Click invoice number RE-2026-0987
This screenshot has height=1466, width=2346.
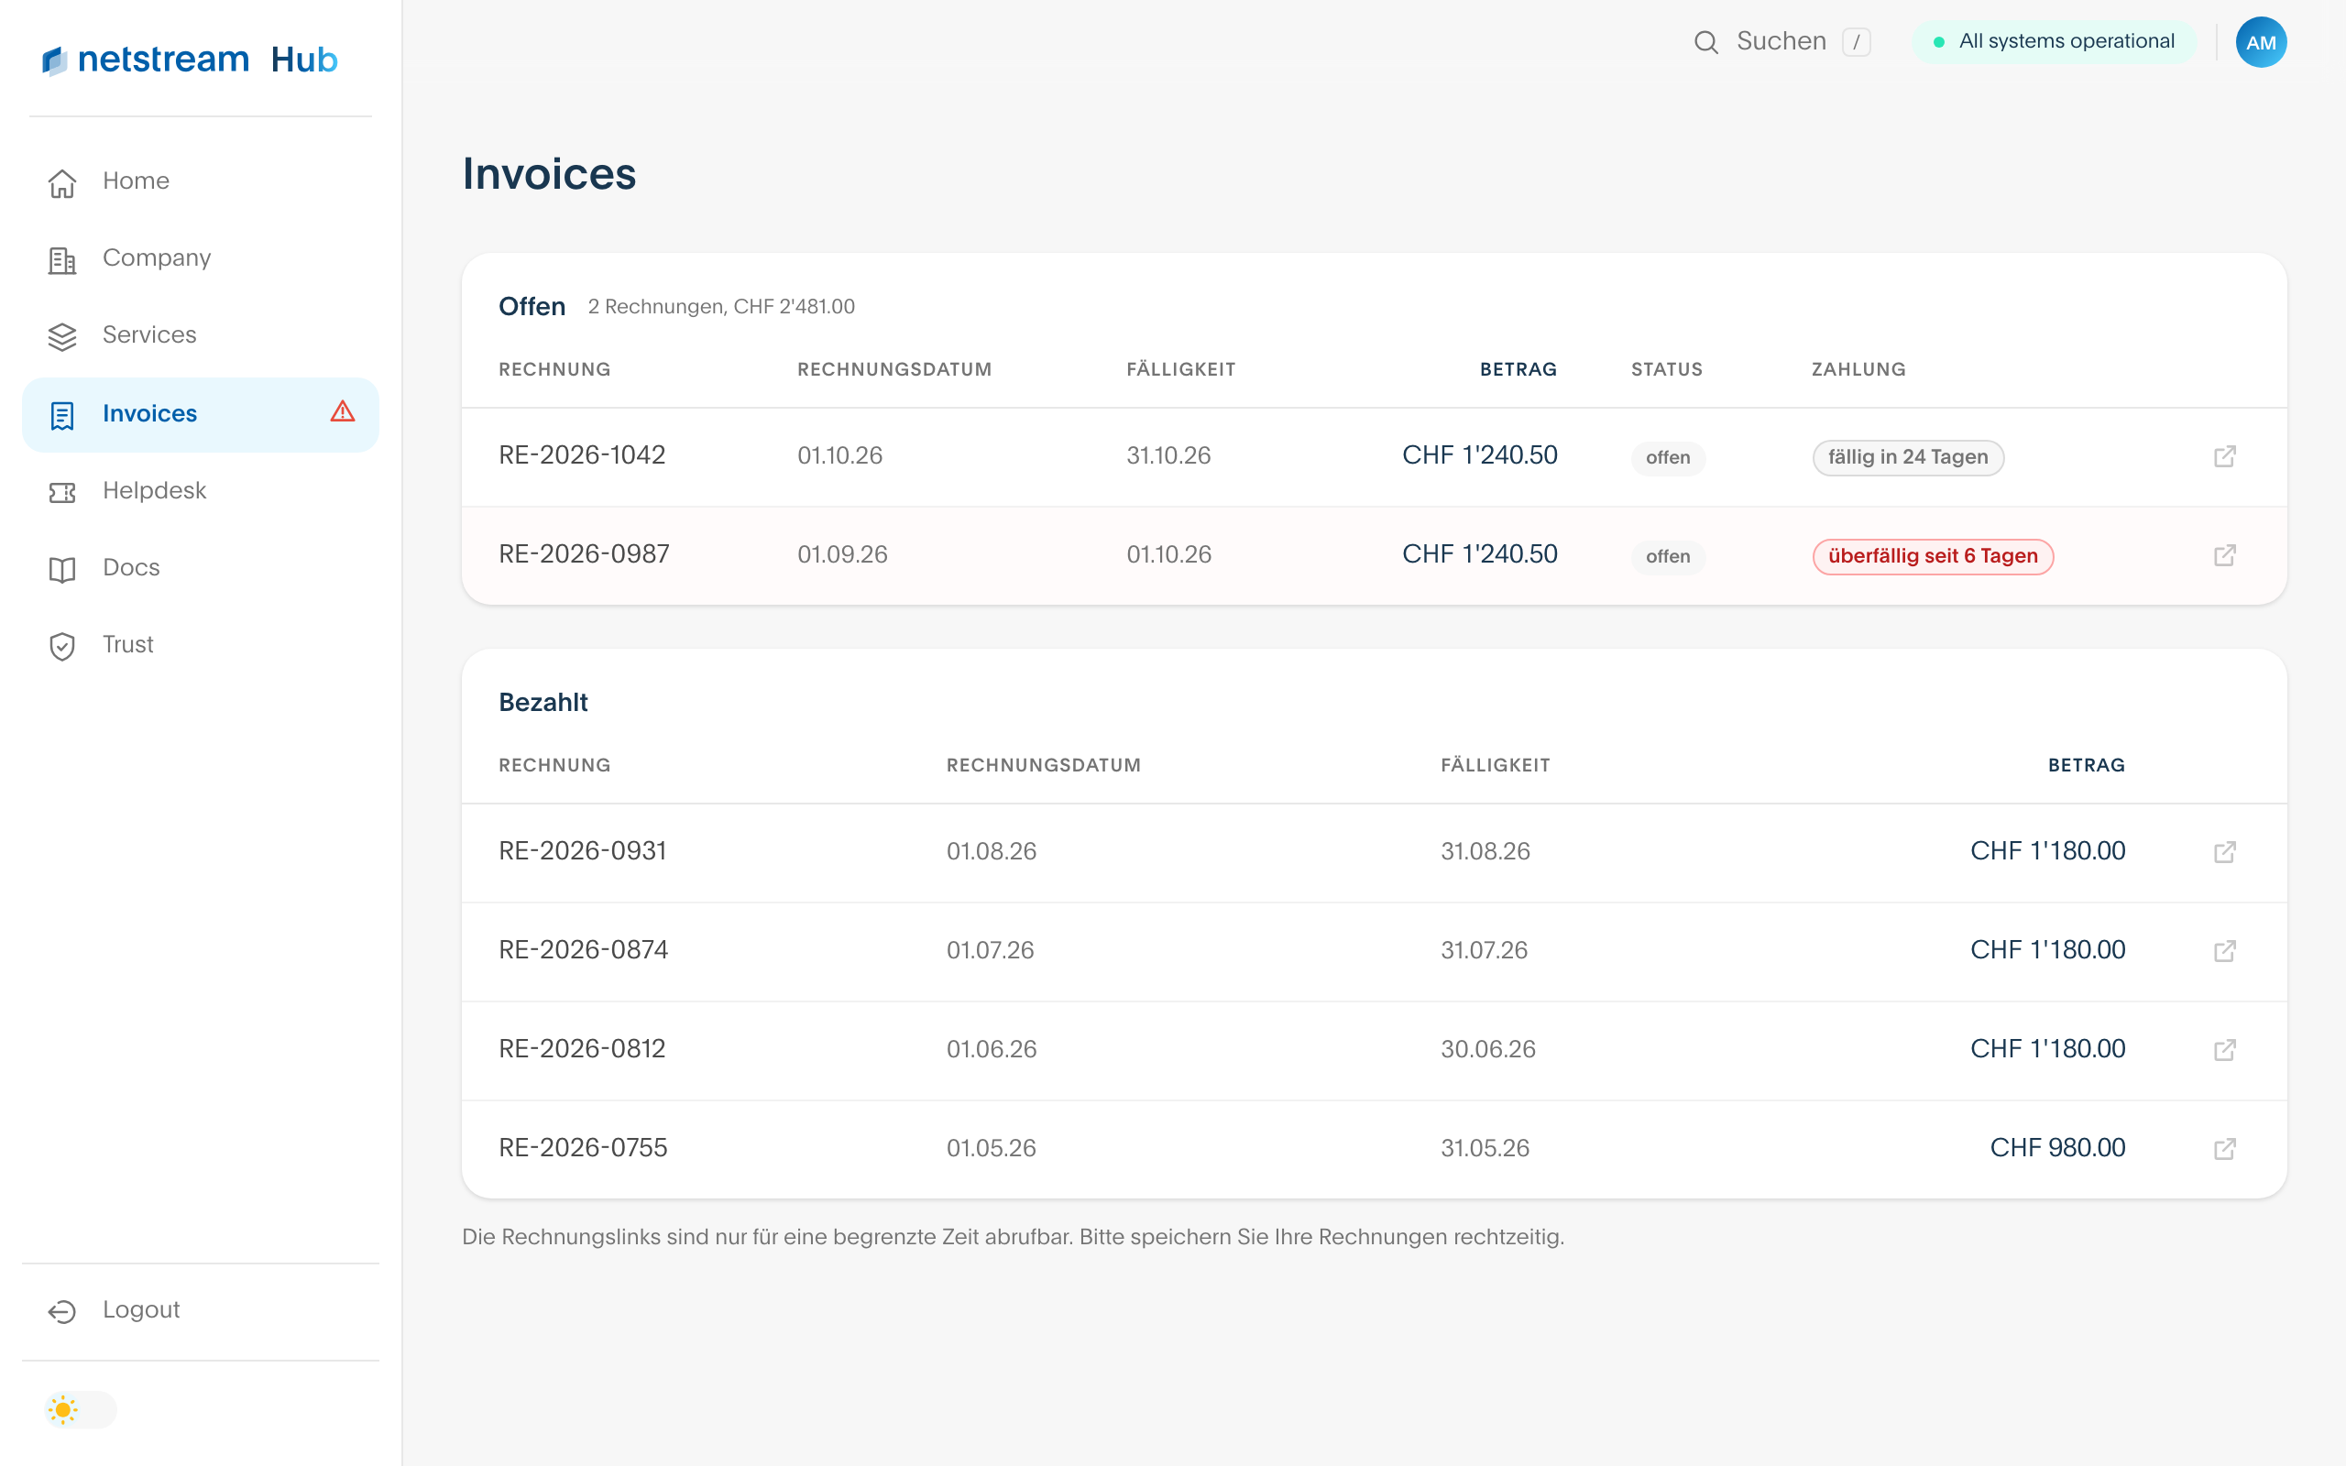[584, 554]
